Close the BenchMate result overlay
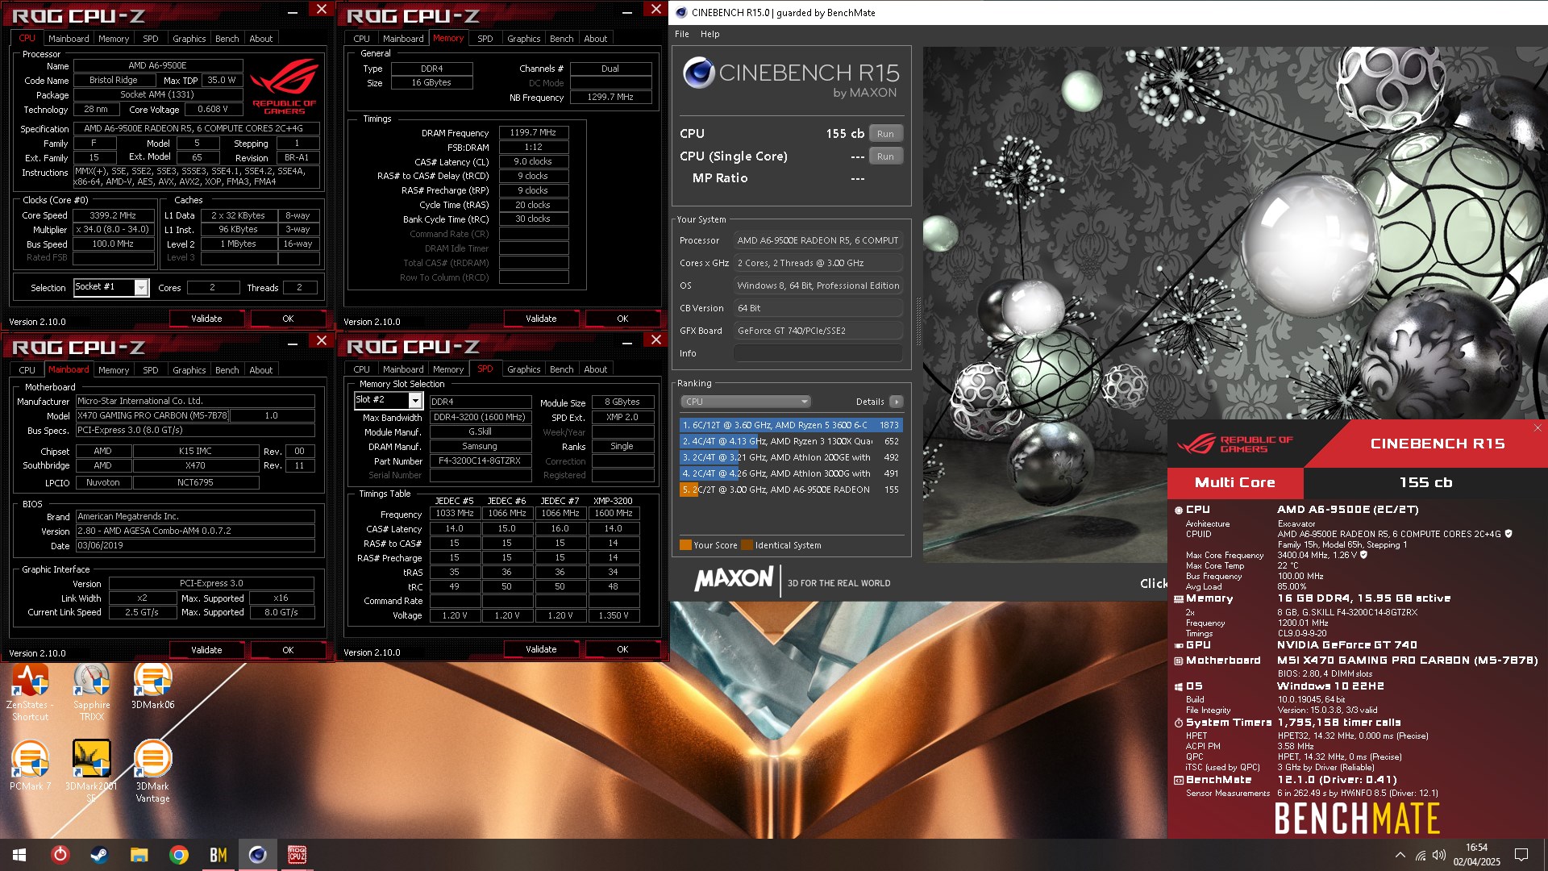 1538,427
